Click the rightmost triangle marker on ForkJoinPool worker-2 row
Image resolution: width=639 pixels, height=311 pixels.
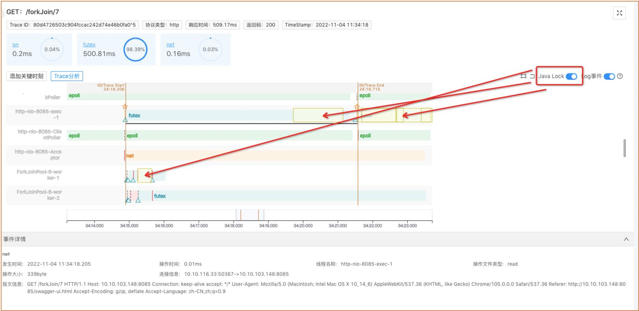point(138,200)
